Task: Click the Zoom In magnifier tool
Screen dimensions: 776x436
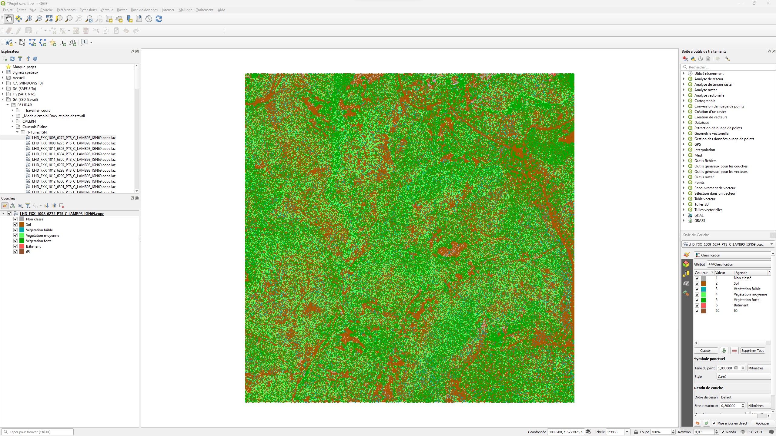Action: [x=29, y=19]
